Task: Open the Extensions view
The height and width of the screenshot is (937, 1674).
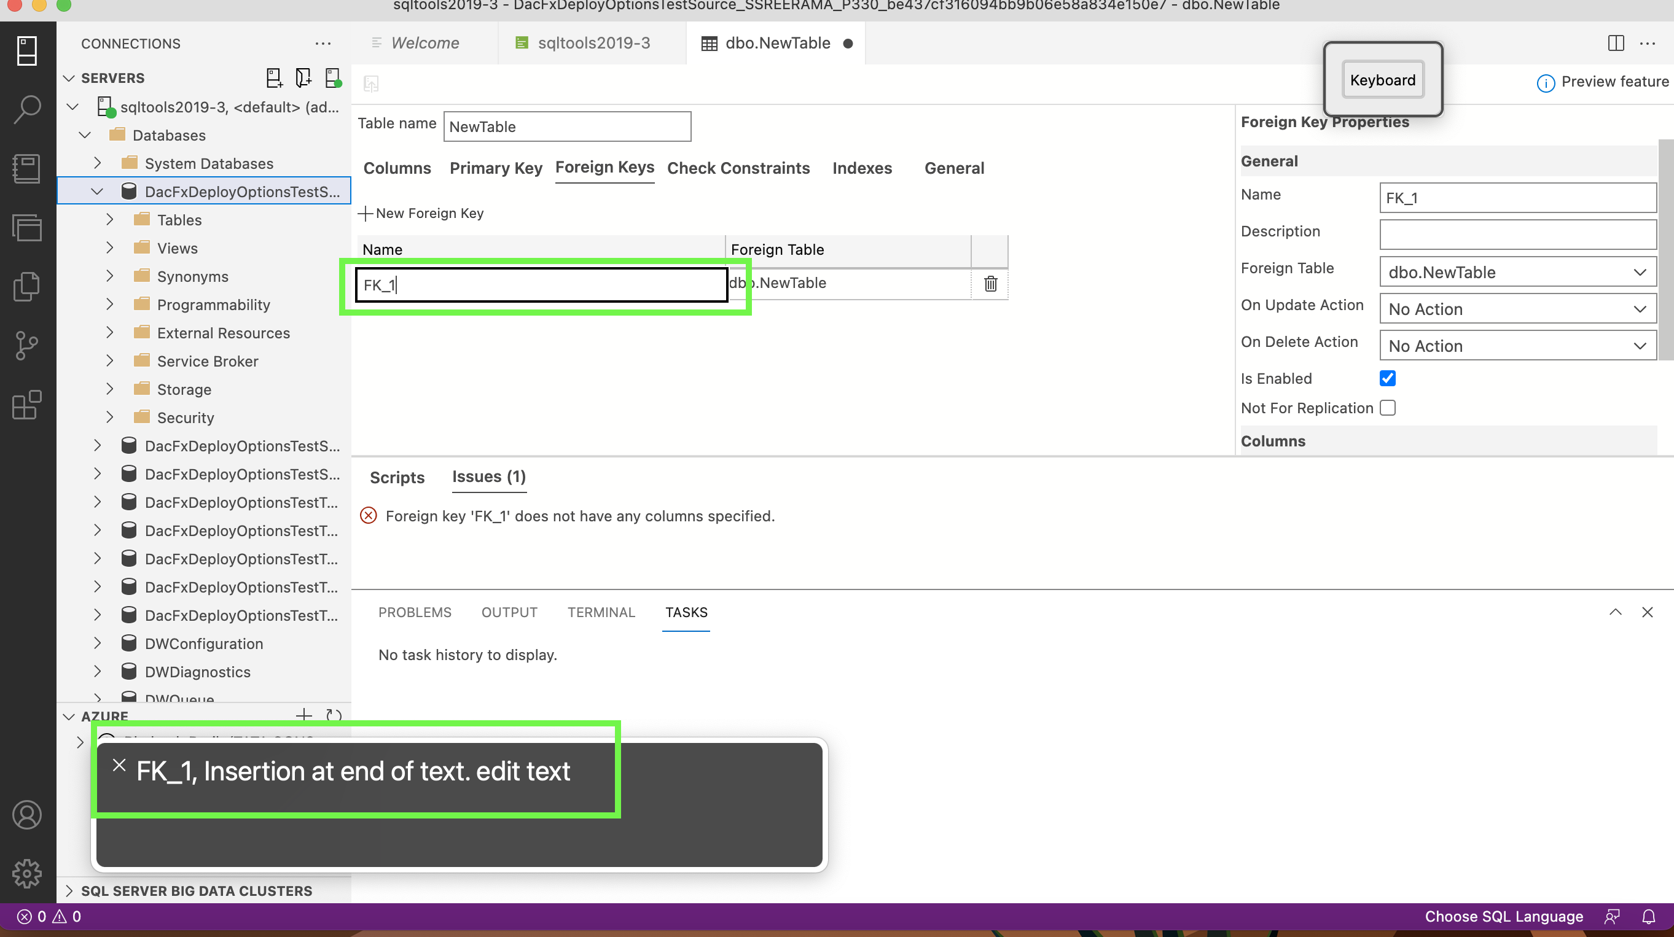Action: click(x=26, y=405)
